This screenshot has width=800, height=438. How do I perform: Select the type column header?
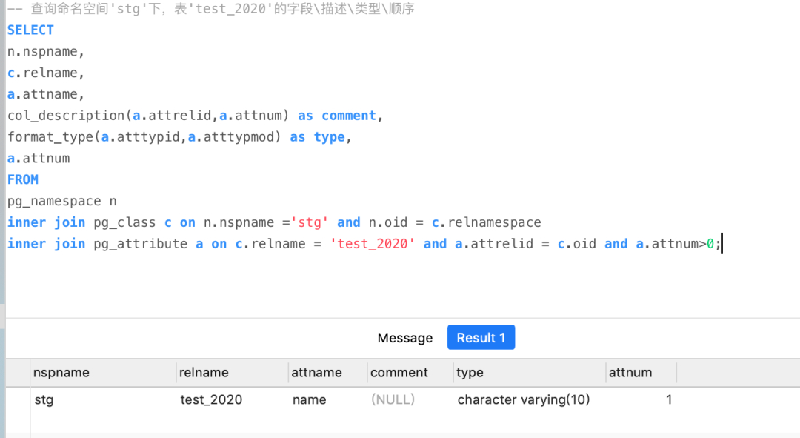coord(530,373)
